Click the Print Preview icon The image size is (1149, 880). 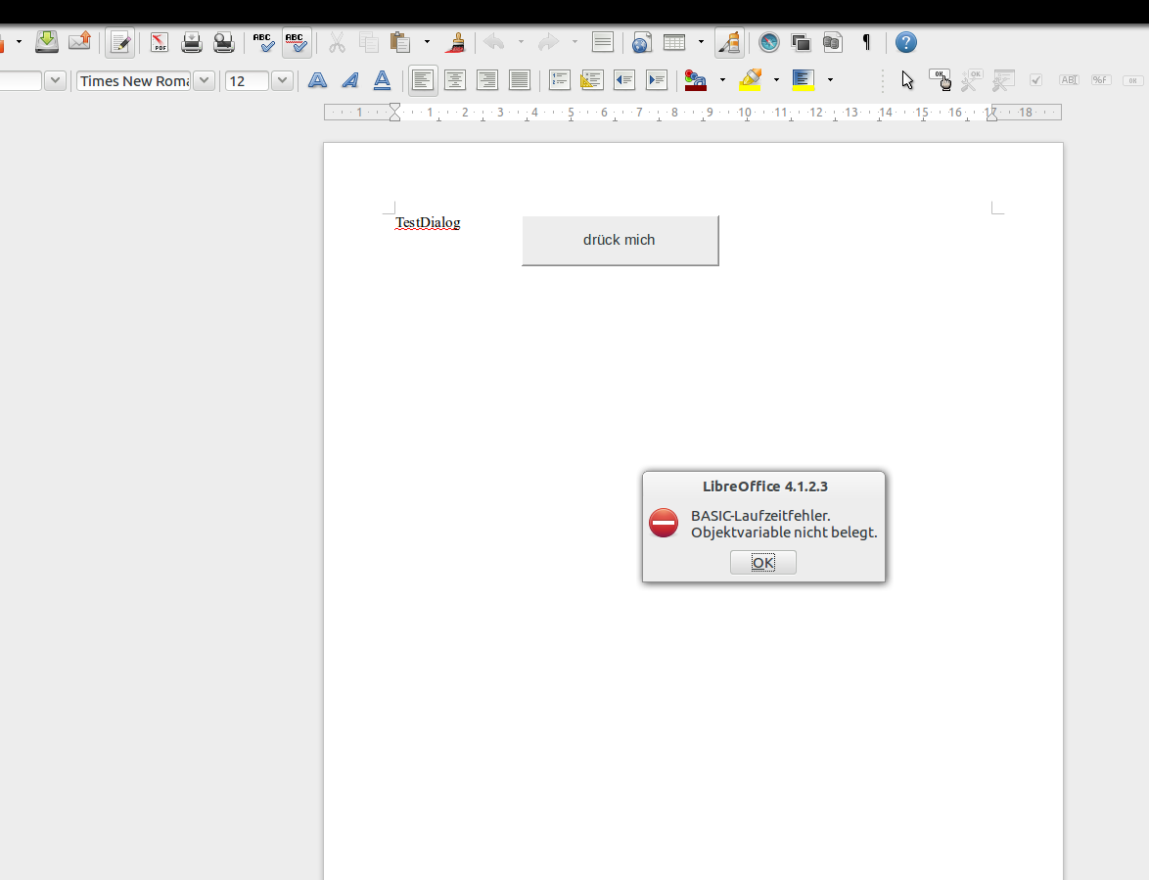click(x=224, y=42)
